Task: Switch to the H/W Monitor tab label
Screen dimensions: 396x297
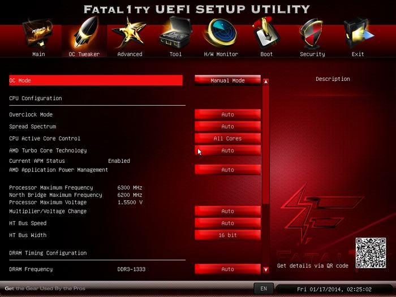Action: coord(221,54)
